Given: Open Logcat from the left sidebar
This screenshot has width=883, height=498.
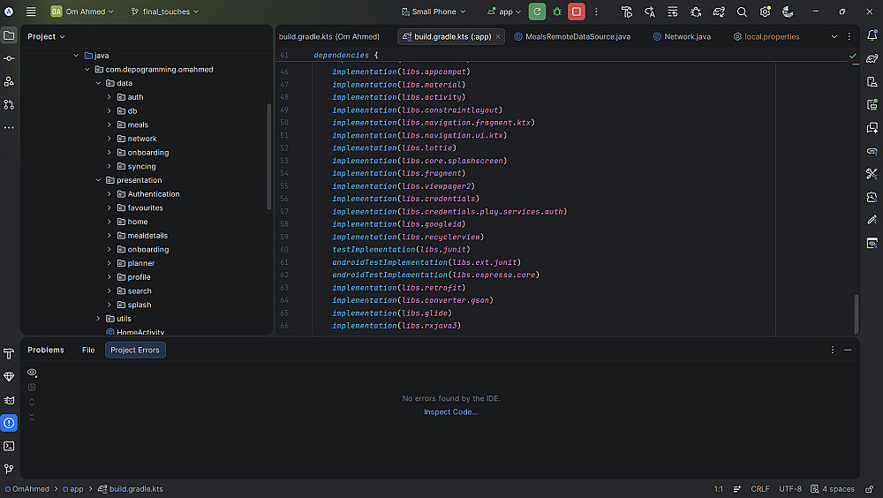Looking at the screenshot, I should pos(9,400).
